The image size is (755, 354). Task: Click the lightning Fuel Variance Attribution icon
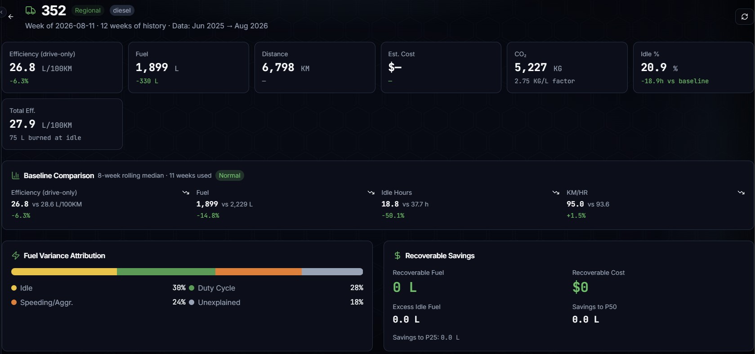[x=16, y=255]
